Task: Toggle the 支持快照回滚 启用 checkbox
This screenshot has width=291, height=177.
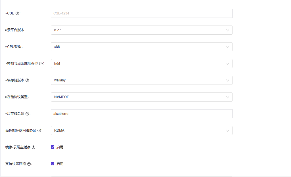Action: [53, 164]
